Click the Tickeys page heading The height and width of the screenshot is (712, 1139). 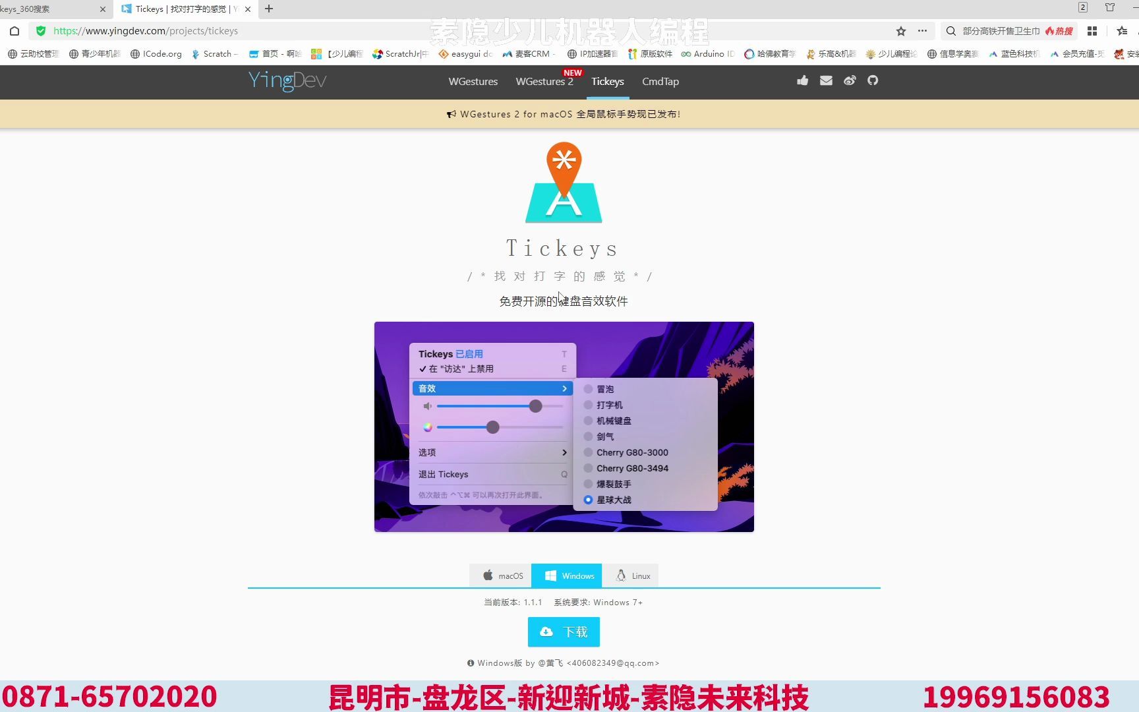click(562, 249)
